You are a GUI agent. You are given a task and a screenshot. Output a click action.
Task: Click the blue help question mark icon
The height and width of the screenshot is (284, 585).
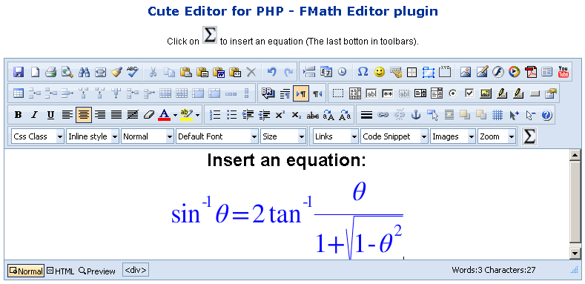click(546, 115)
